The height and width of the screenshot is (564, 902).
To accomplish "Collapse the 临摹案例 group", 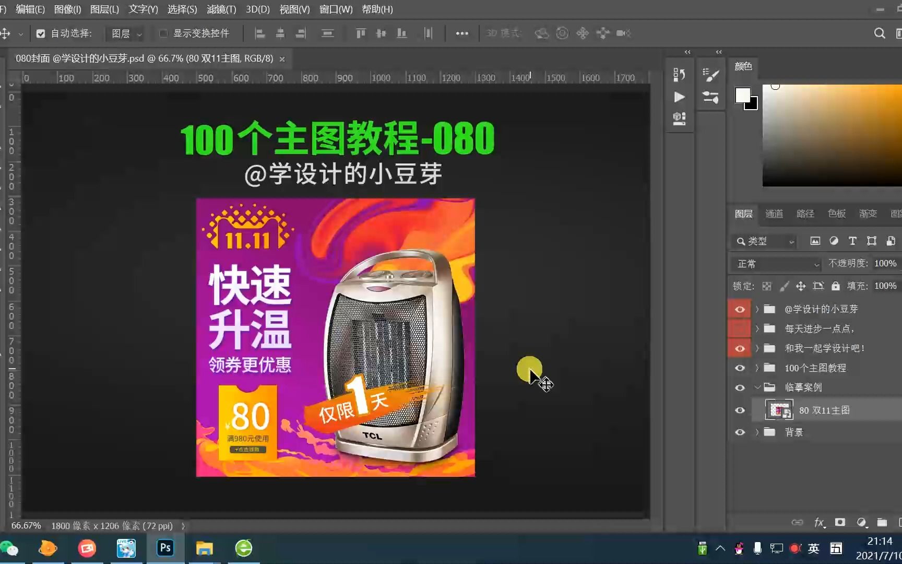I will click(757, 387).
